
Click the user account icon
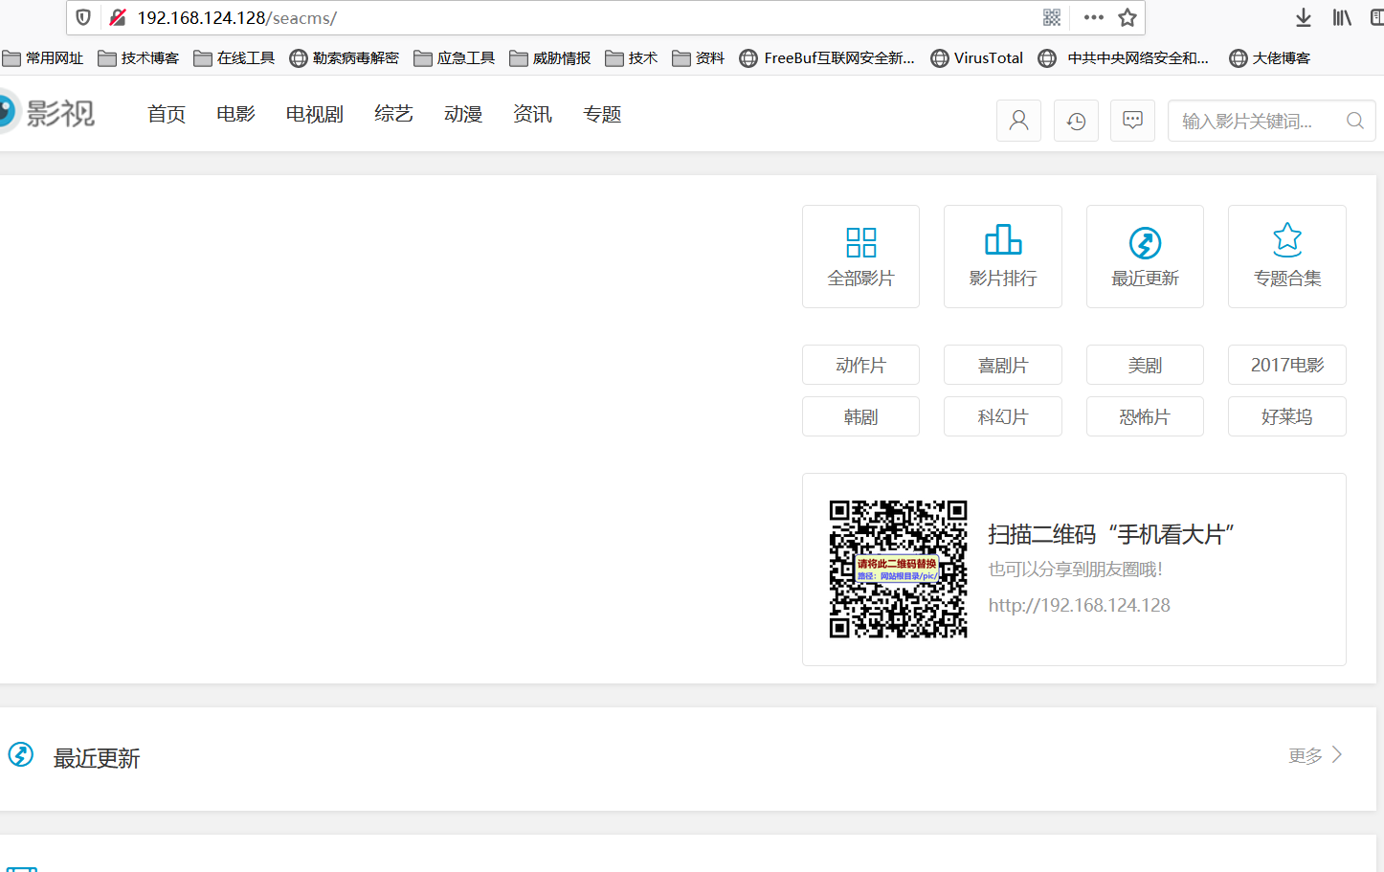[1018, 121]
